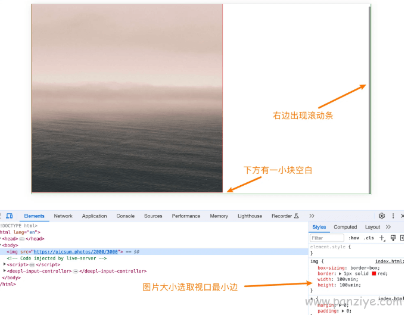The height and width of the screenshot is (315, 408).
Task: Select the closing body tag row
Action: click(x=11, y=277)
